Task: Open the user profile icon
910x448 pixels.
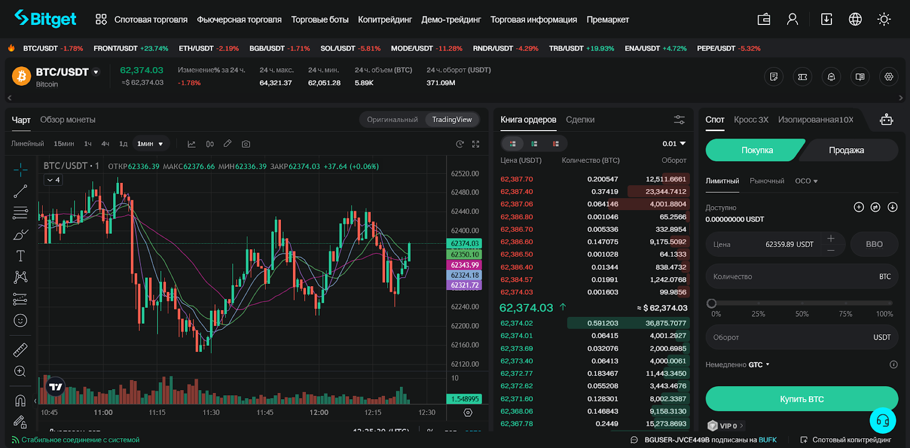Action: point(792,19)
